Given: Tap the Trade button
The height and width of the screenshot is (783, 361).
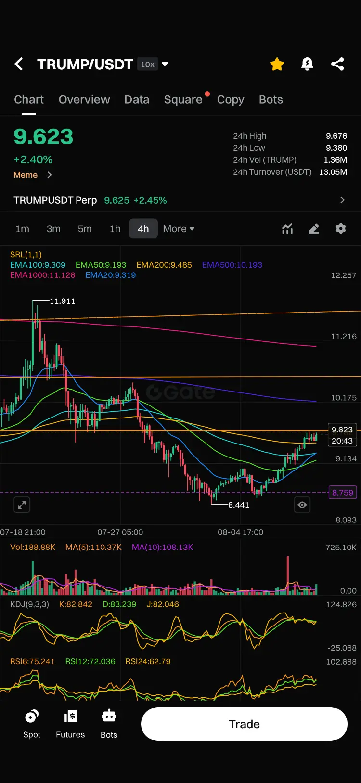Looking at the screenshot, I should pos(244,724).
